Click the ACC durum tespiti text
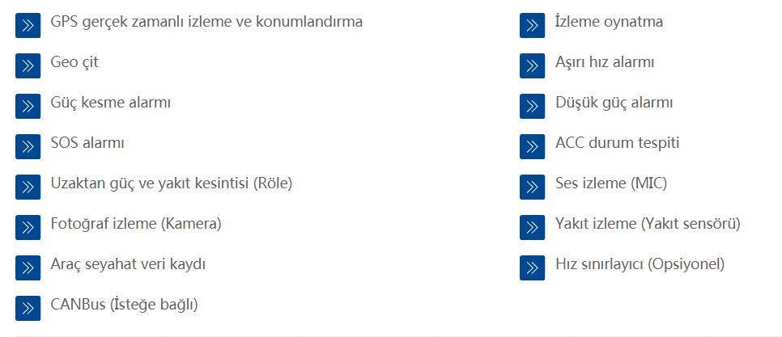The height and width of the screenshot is (337, 782). point(618,143)
